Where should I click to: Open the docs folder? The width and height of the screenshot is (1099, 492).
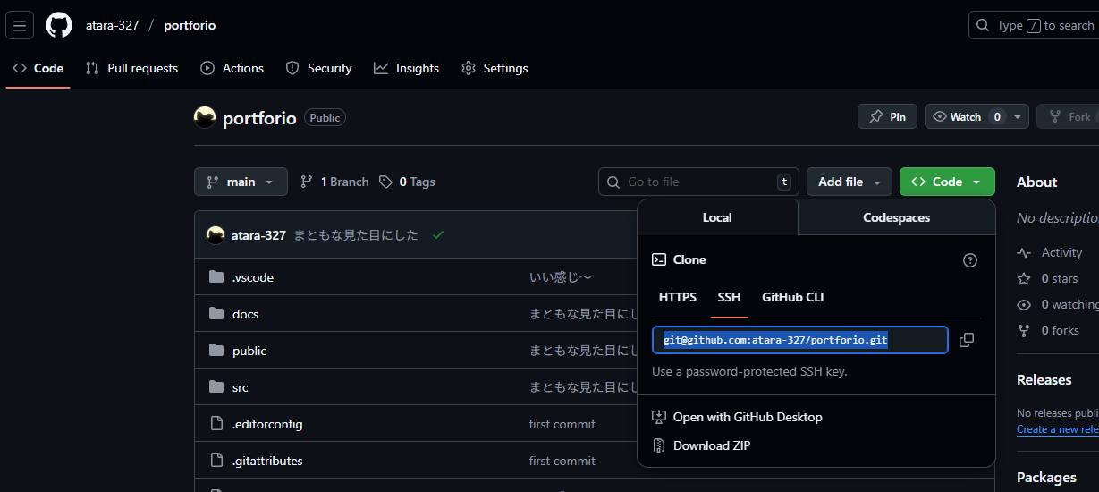click(245, 314)
